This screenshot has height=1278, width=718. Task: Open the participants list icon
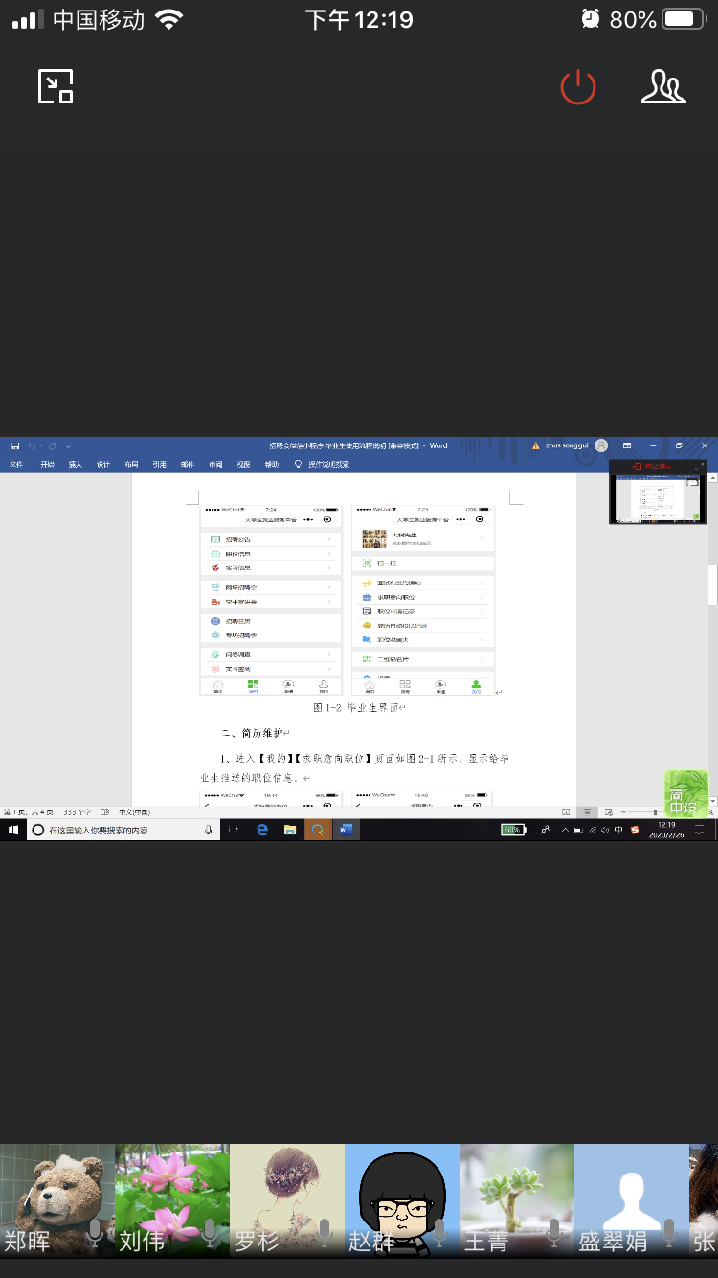click(663, 87)
